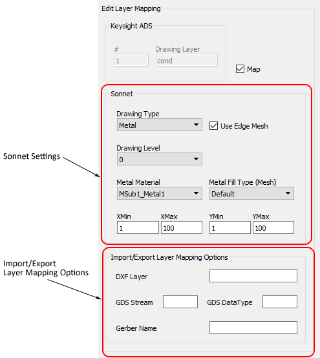The width and height of the screenshot is (320, 358).
Task: Click the Keysight ADS group label
Action: pos(131,26)
